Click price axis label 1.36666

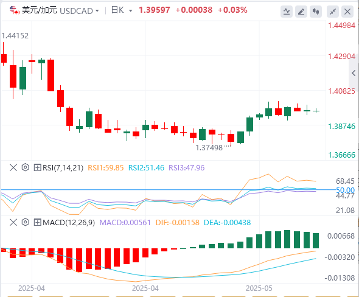(341, 155)
